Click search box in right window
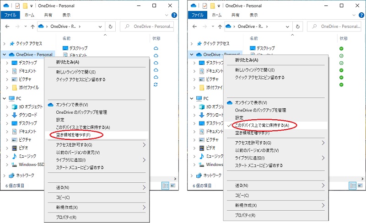The image size is (366, 223). click(x=334, y=27)
